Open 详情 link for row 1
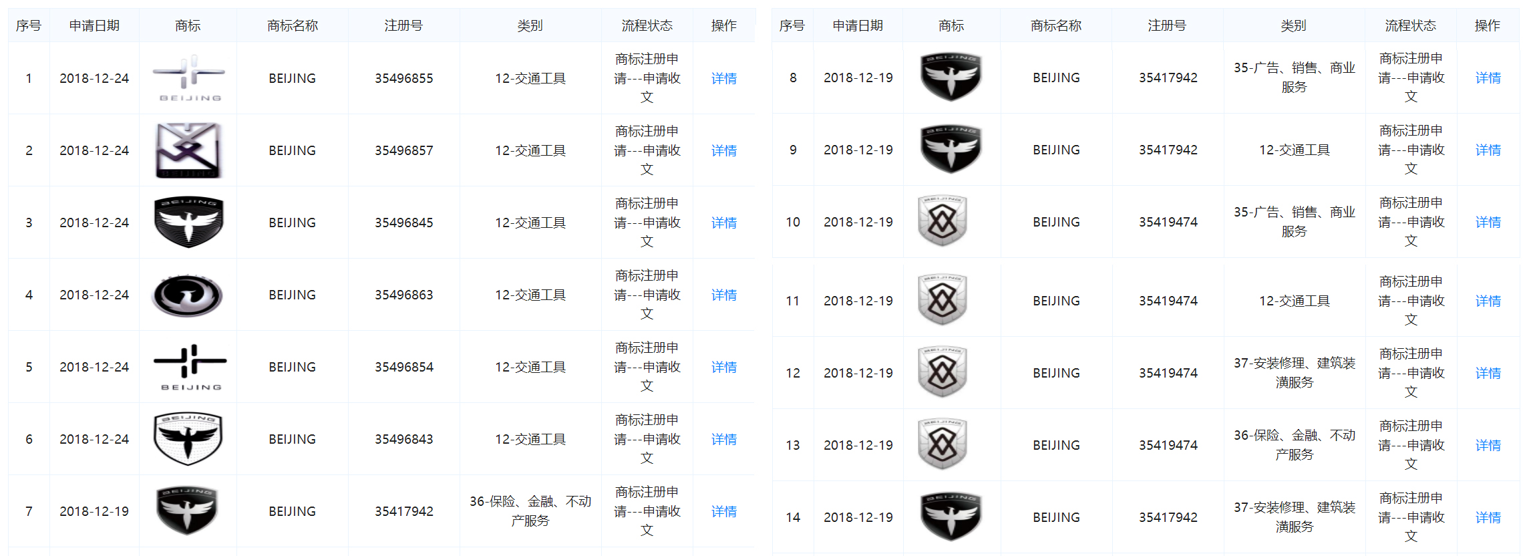 tap(723, 78)
